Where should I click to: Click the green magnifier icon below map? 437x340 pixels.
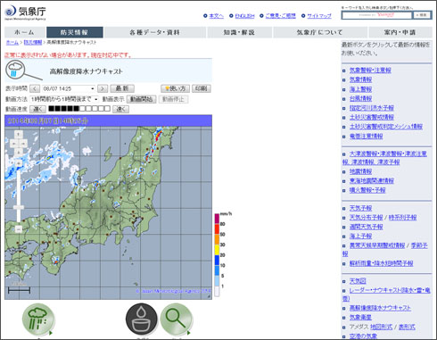click(x=176, y=320)
